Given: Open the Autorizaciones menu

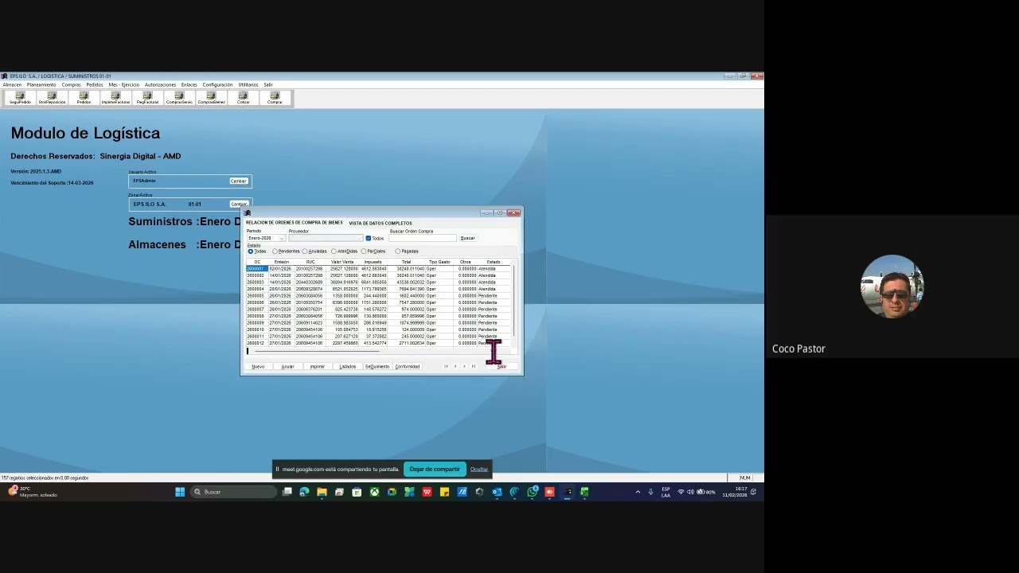Looking at the screenshot, I should pyautogui.click(x=160, y=84).
